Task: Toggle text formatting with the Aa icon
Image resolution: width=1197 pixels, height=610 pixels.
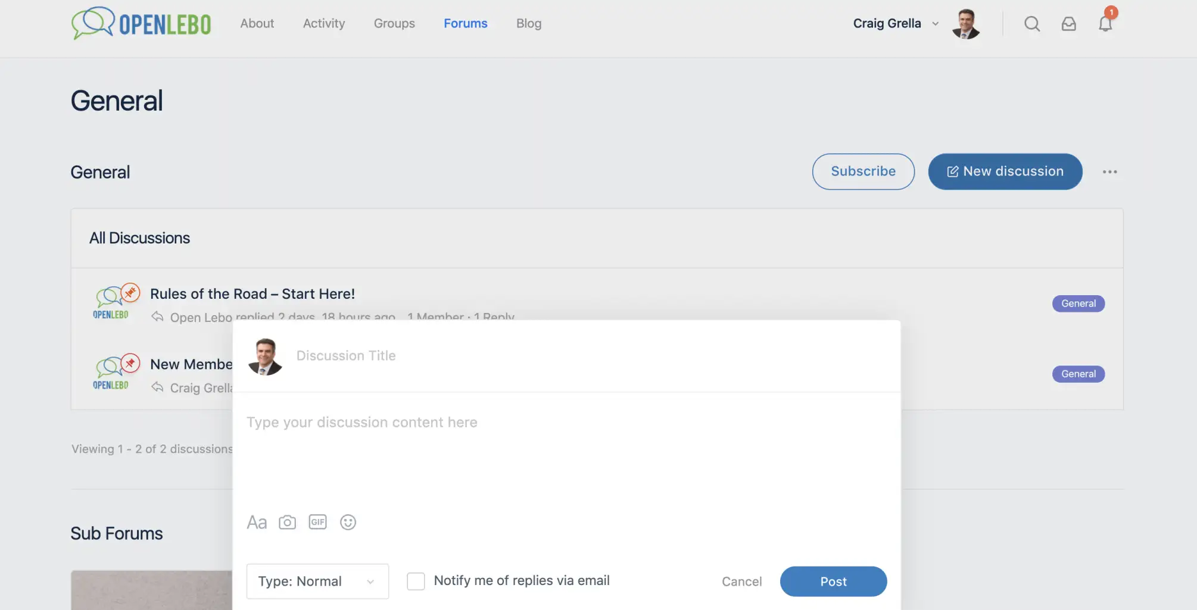Action: (x=257, y=523)
